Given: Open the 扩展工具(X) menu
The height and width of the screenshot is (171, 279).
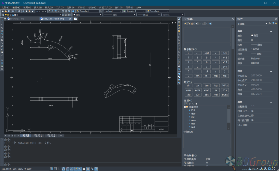Looking at the screenshot, I should click(105, 7).
